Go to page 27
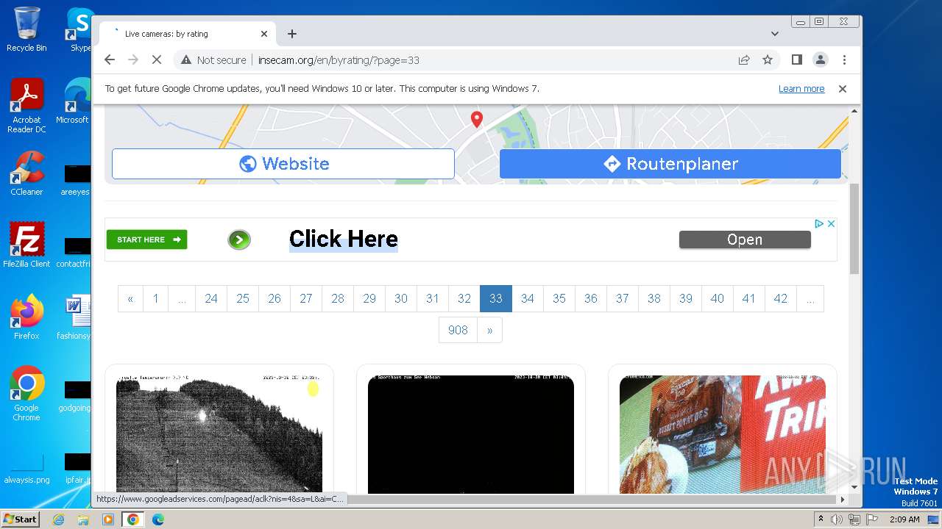 pos(306,298)
